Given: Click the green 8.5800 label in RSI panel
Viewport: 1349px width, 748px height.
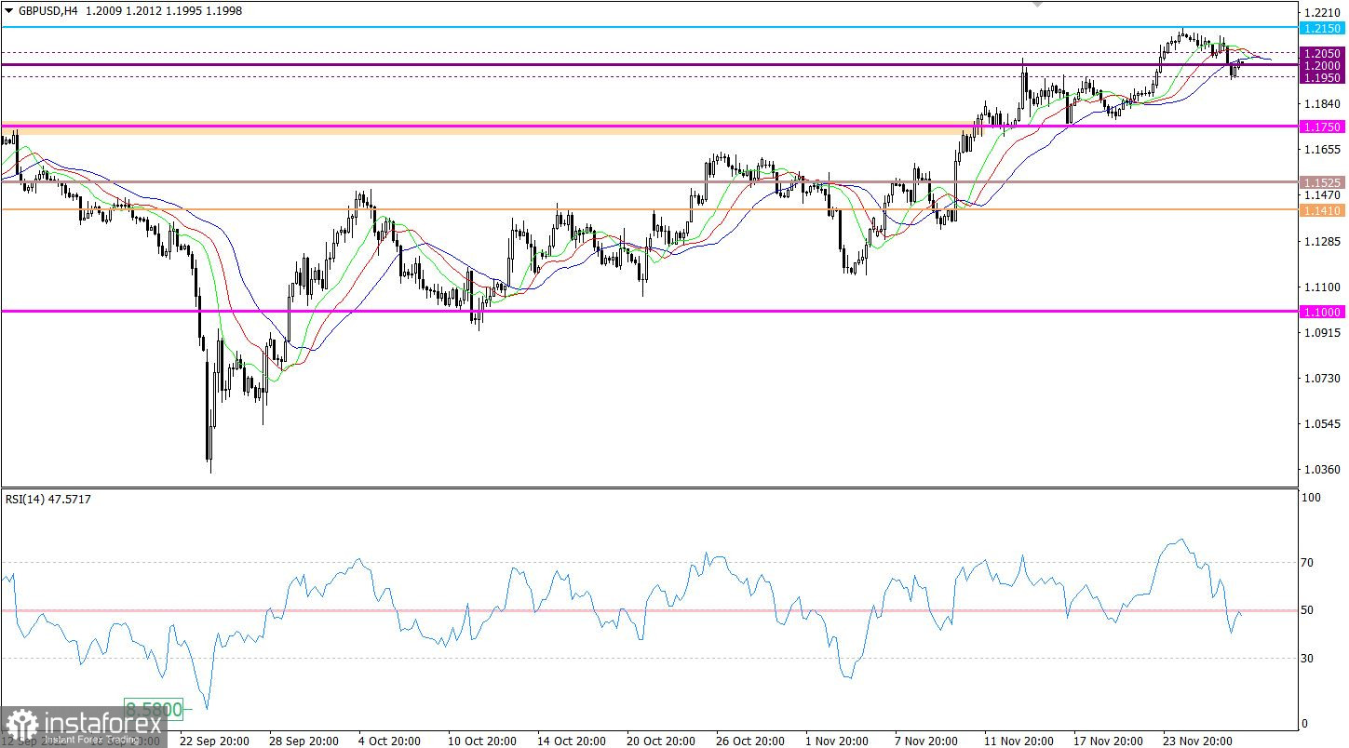Looking at the screenshot, I should pos(154,710).
